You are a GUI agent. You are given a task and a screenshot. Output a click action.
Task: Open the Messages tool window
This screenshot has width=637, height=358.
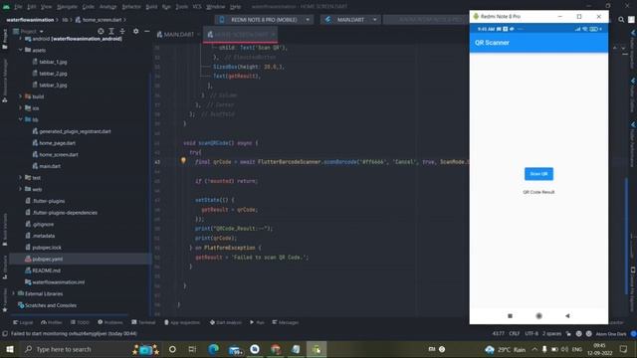click(x=286, y=322)
